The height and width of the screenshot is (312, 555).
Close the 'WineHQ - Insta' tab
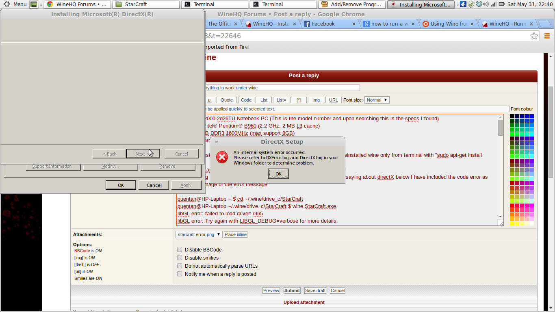coord(295,24)
